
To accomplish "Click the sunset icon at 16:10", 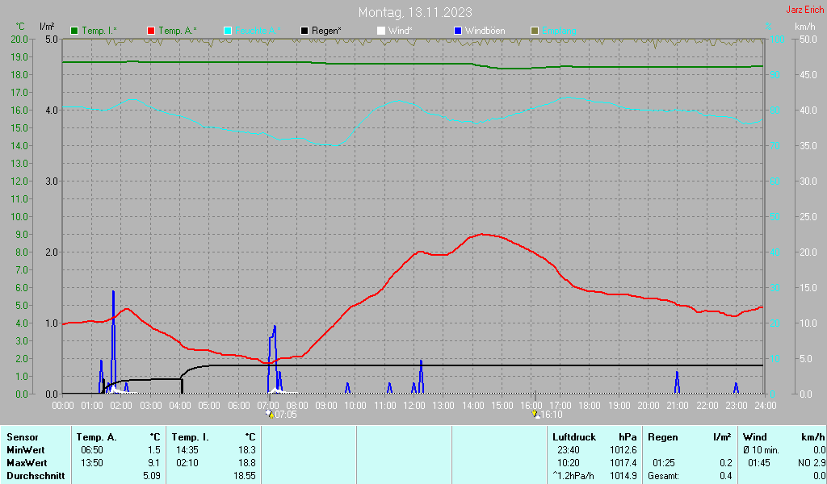I will [x=536, y=414].
